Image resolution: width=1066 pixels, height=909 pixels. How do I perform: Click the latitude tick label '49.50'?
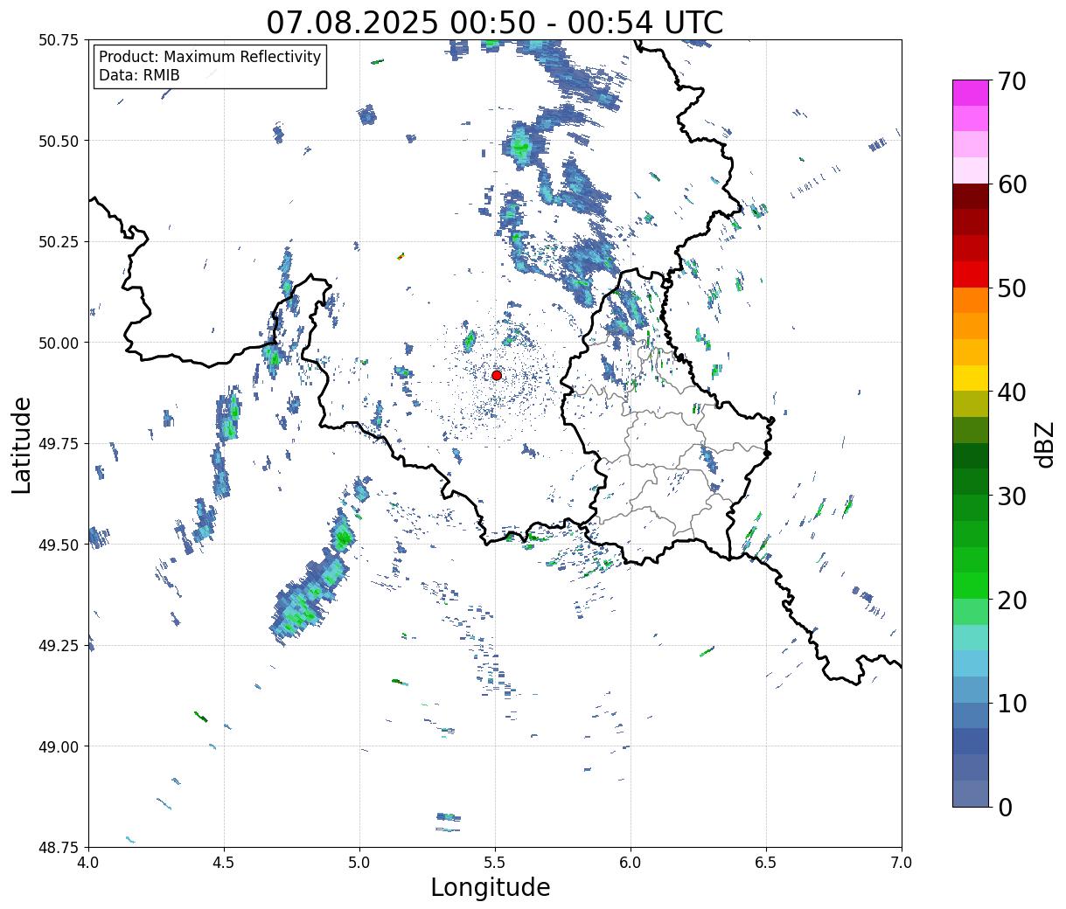pos(58,545)
